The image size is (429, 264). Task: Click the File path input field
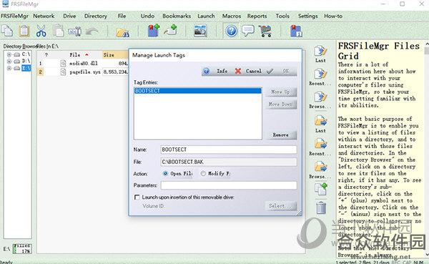pyautogui.click(x=229, y=162)
